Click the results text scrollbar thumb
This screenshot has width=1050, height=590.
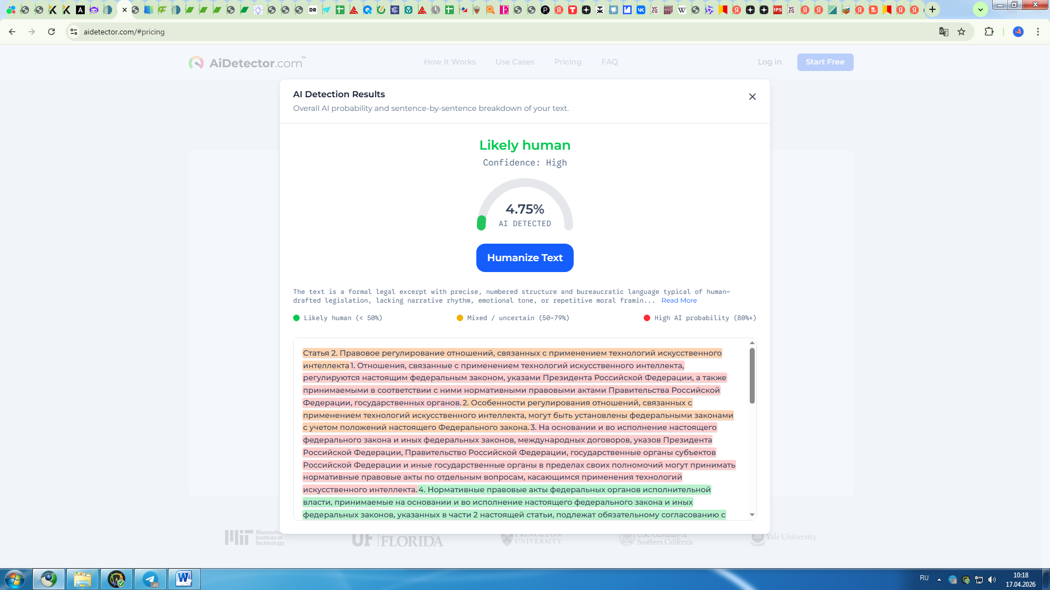coord(752,376)
